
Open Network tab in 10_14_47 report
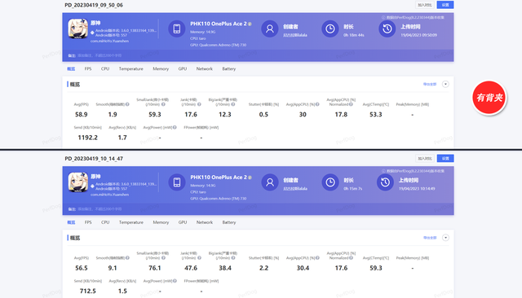coord(205,222)
